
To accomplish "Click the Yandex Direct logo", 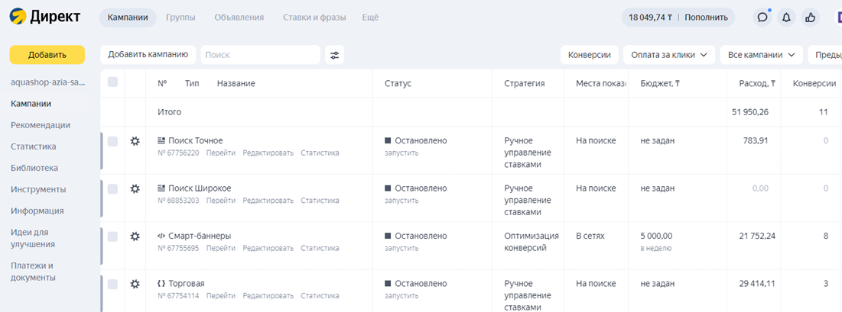I will pos(45,17).
